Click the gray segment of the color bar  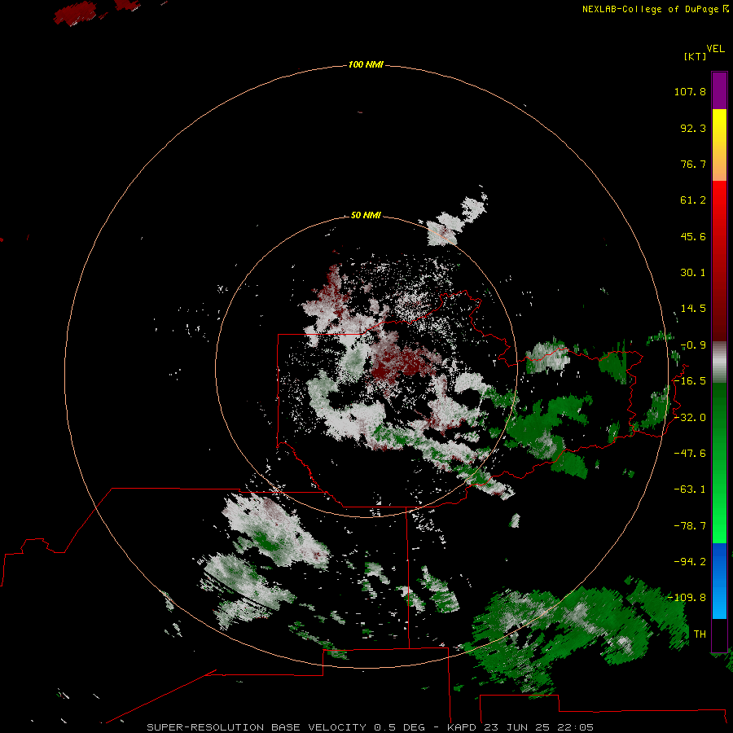pyautogui.click(x=719, y=362)
